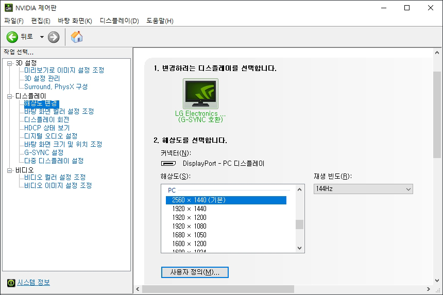This screenshot has height=295, width=443.
Task: Click the main panel vertical scrollbar thumb
Action: tap(437, 115)
